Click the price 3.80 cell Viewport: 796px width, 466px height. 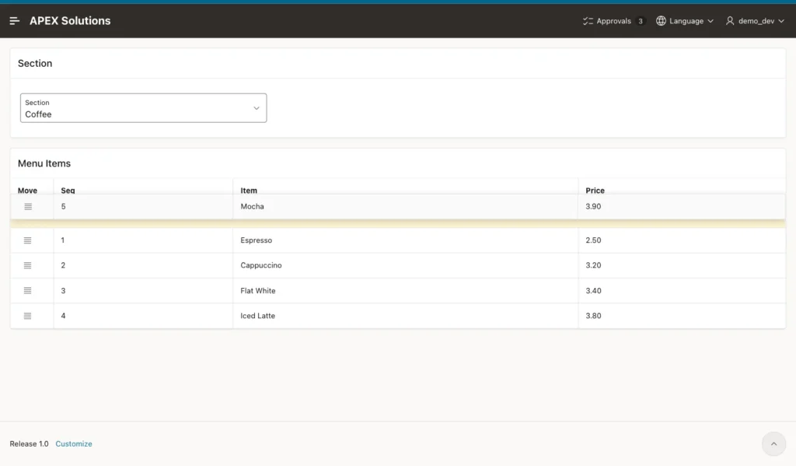[x=681, y=316]
